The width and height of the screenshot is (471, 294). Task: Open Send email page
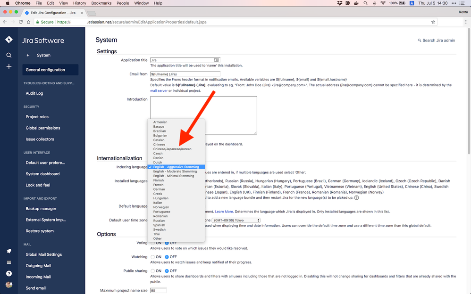[x=36, y=288]
